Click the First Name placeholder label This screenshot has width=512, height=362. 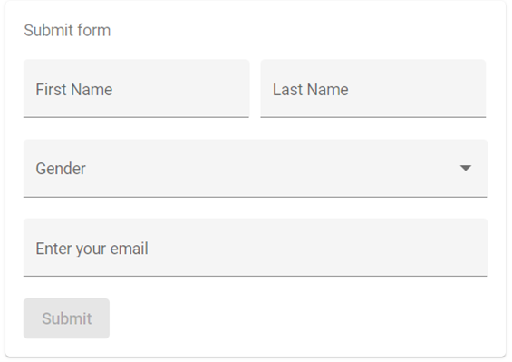[74, 90]
